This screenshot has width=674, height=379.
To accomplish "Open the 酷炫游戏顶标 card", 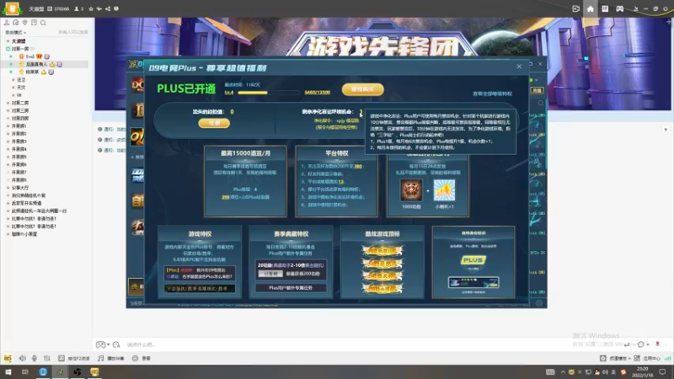I will click(x=382, y=262).
